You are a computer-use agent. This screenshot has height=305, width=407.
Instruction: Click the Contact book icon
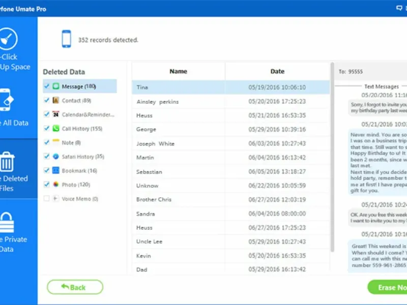(x=56, y=100)
